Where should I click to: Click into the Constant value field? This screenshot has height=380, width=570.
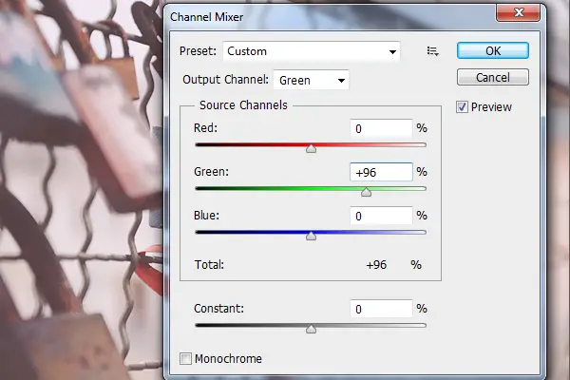[x=381, y=309]
